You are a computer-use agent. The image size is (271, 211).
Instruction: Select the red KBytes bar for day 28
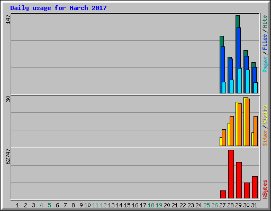pyautogui.click(x=231, y=174)
